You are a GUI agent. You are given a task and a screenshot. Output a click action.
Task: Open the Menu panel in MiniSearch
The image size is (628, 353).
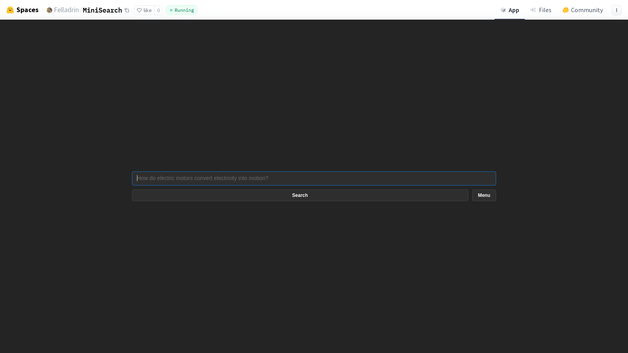click(x=484, y=195)
